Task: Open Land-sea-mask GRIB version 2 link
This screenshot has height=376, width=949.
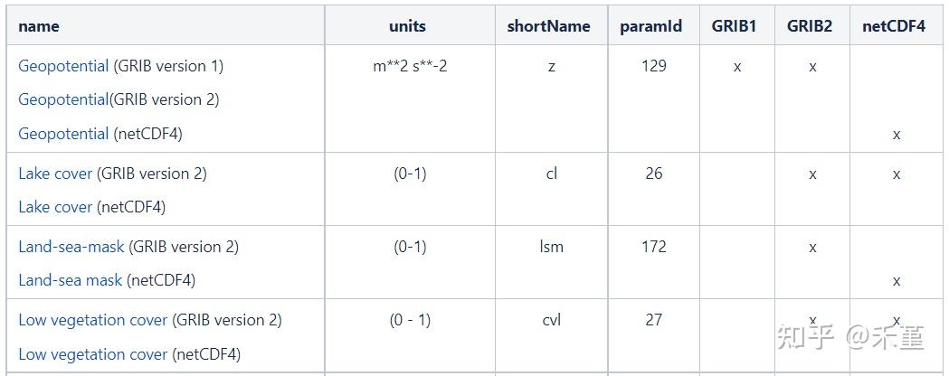Action: (71, 247)
